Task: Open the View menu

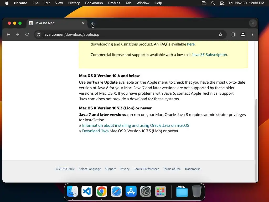Action: (59, 3)
